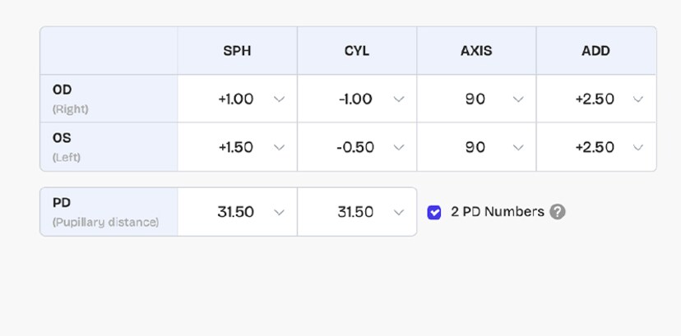Click the SPH column header
Image resolution: width=681 pixels, height=336 pixels.
pyautogui.click(x=237, y=51)
